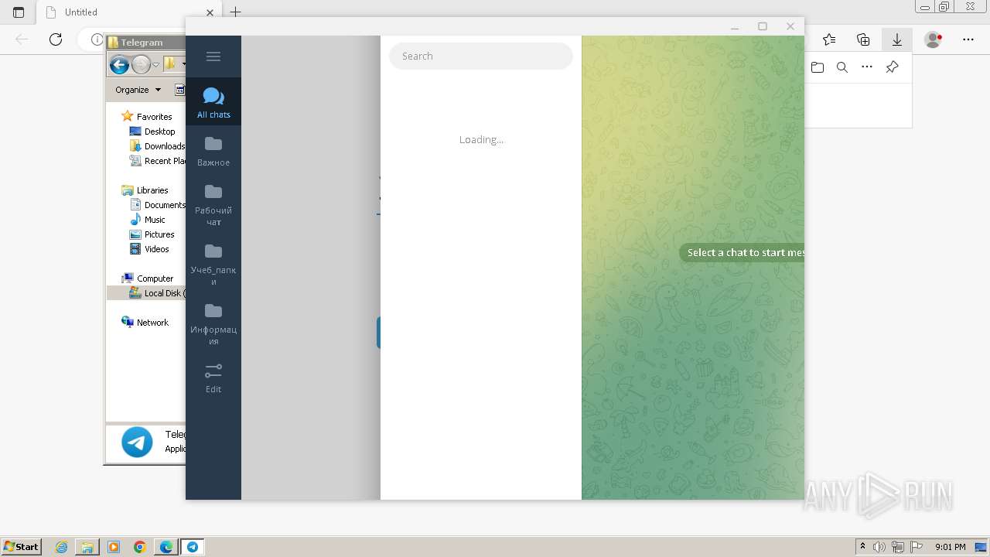Viewport: 990px width, 557px height.
Task: Click Explorer back navigation arrow
Action: pos(119,65)
